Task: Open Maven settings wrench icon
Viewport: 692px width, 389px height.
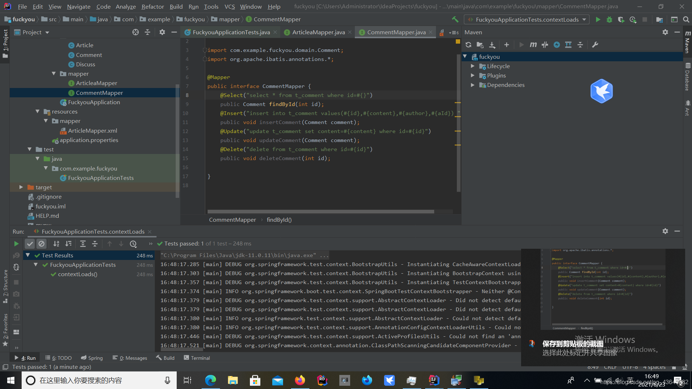Action: pyautogui.click(x=595, y=45)
